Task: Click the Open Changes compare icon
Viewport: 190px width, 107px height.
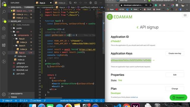Action: (70, 3)
